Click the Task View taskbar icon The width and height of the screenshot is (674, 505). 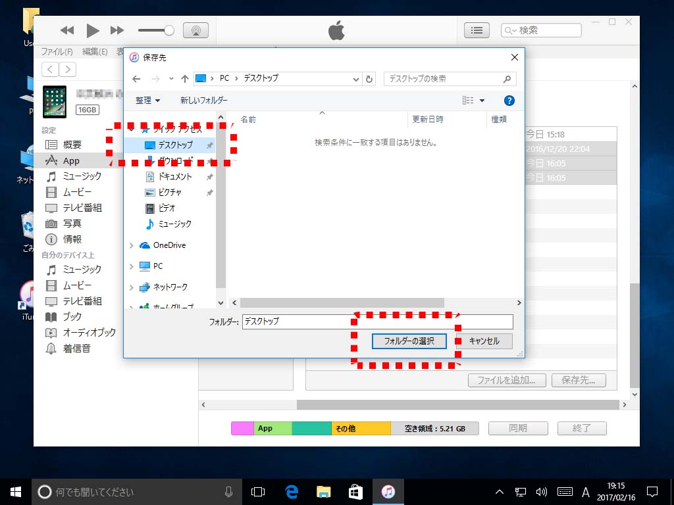pyautogui.click(x=259, y=491)
